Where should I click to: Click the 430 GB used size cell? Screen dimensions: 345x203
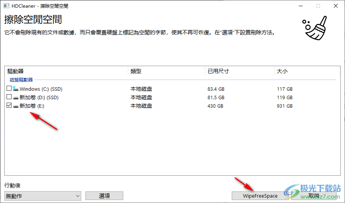click(215, 106)
